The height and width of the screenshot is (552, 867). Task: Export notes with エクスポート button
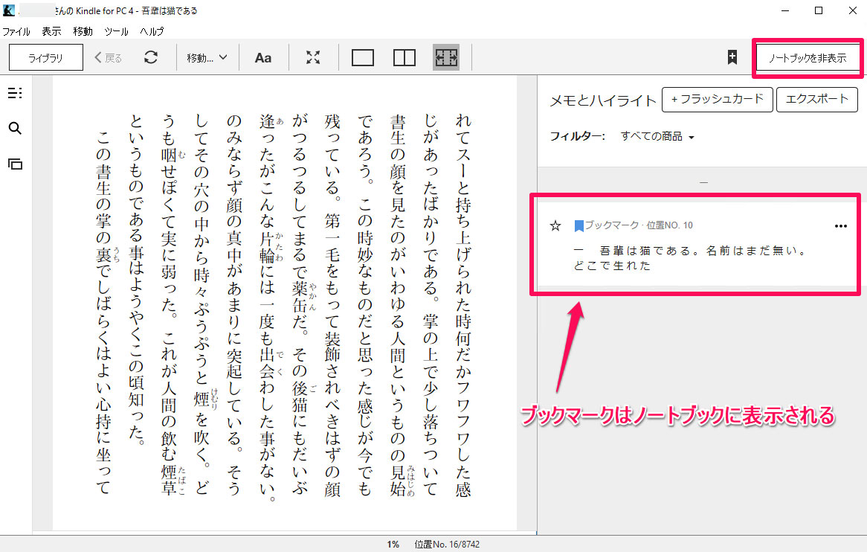816,100
